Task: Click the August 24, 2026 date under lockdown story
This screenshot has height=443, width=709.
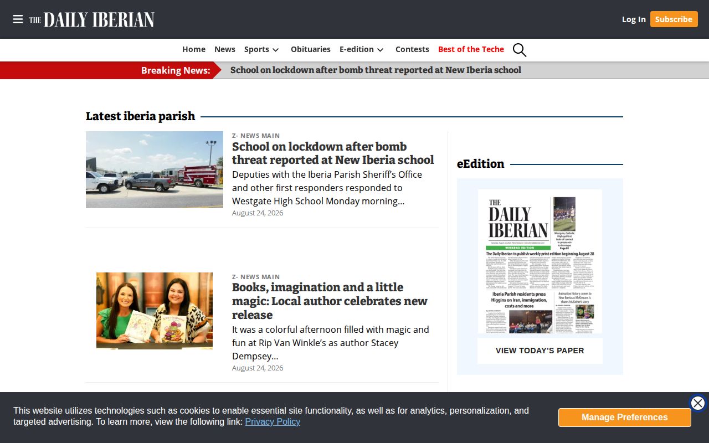Action: point(258,213)
